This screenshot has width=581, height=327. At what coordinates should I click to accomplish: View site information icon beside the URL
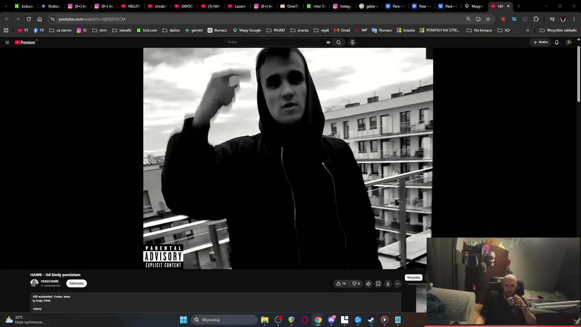pos(53,19)
